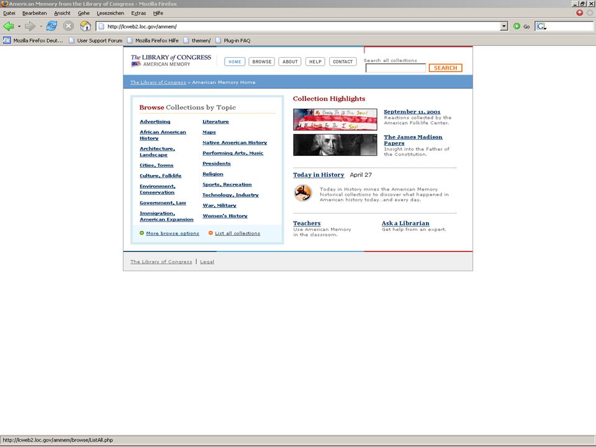
Task: Open Native American History topic
Action: [235, 143]
